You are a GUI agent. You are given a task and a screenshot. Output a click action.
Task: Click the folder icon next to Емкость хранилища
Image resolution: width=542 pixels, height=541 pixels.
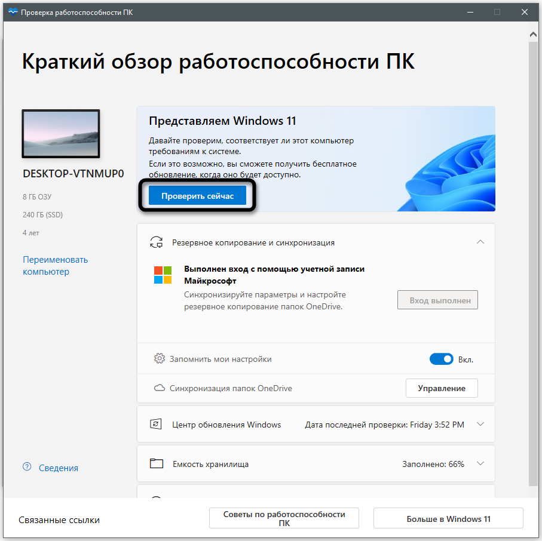[157, 463]
